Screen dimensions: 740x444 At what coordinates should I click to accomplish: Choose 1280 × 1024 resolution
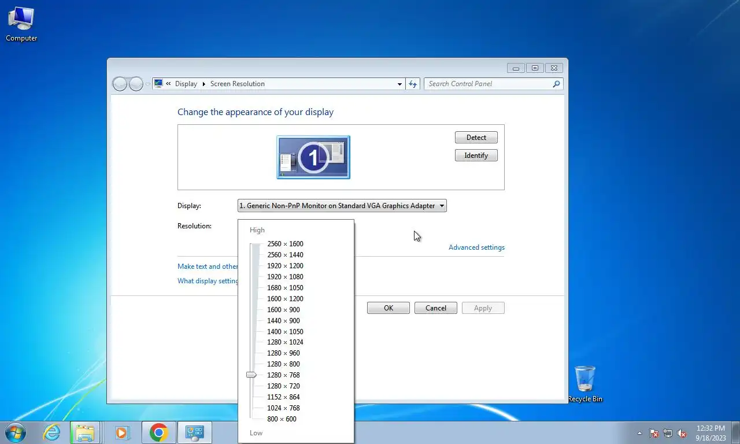coord(285,342)
